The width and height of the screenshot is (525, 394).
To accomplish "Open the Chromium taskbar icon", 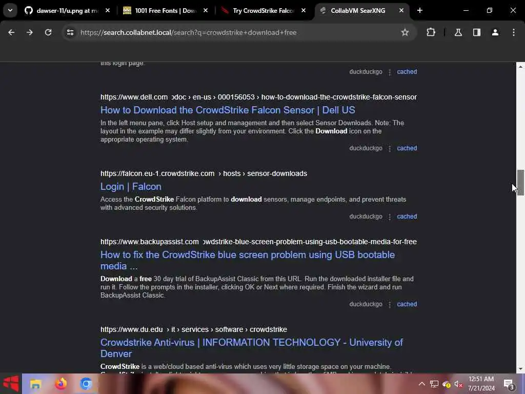I will point(86,384).
